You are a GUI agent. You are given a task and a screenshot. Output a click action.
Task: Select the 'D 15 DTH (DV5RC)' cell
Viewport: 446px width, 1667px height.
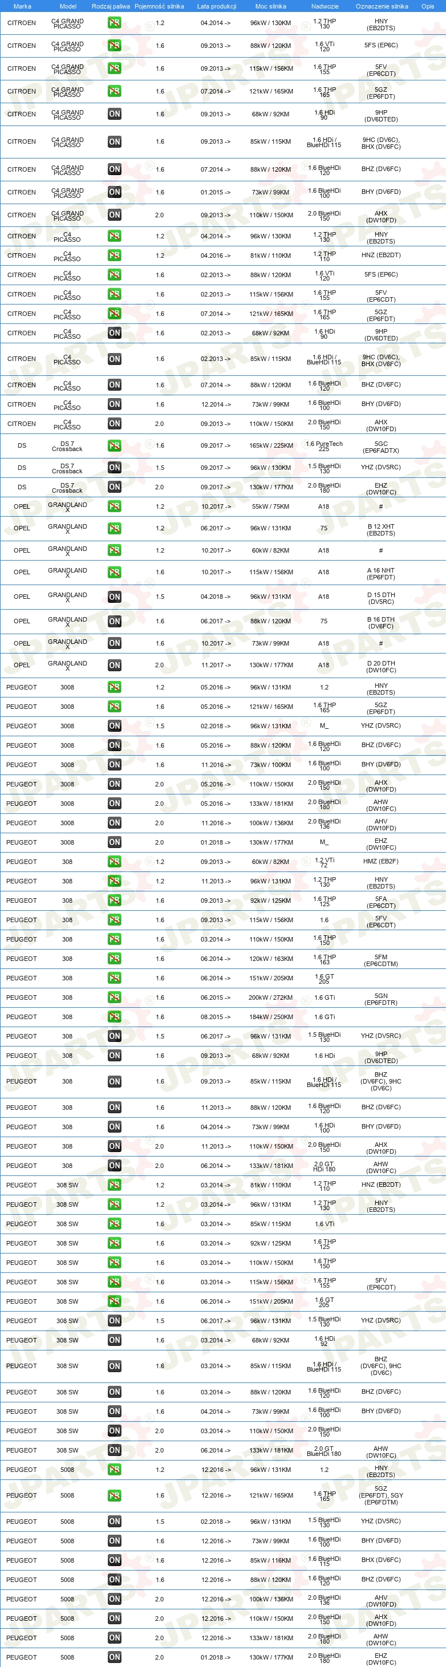380,599
